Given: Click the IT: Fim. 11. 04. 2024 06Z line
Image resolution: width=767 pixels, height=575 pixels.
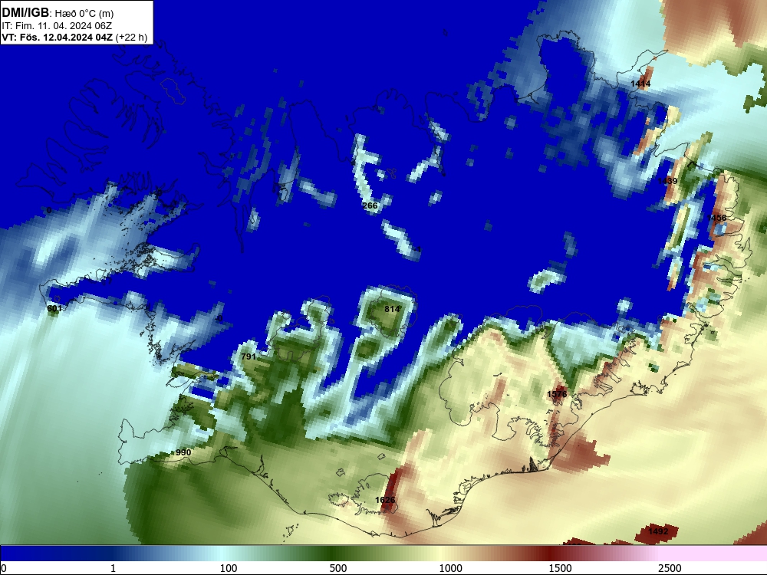Looking at the screenshot, I should [x=57, y=26].
